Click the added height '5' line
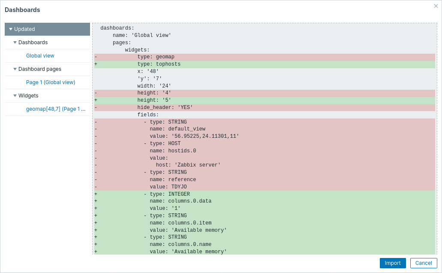Screen dimensions: 442x273 point(154,100)
